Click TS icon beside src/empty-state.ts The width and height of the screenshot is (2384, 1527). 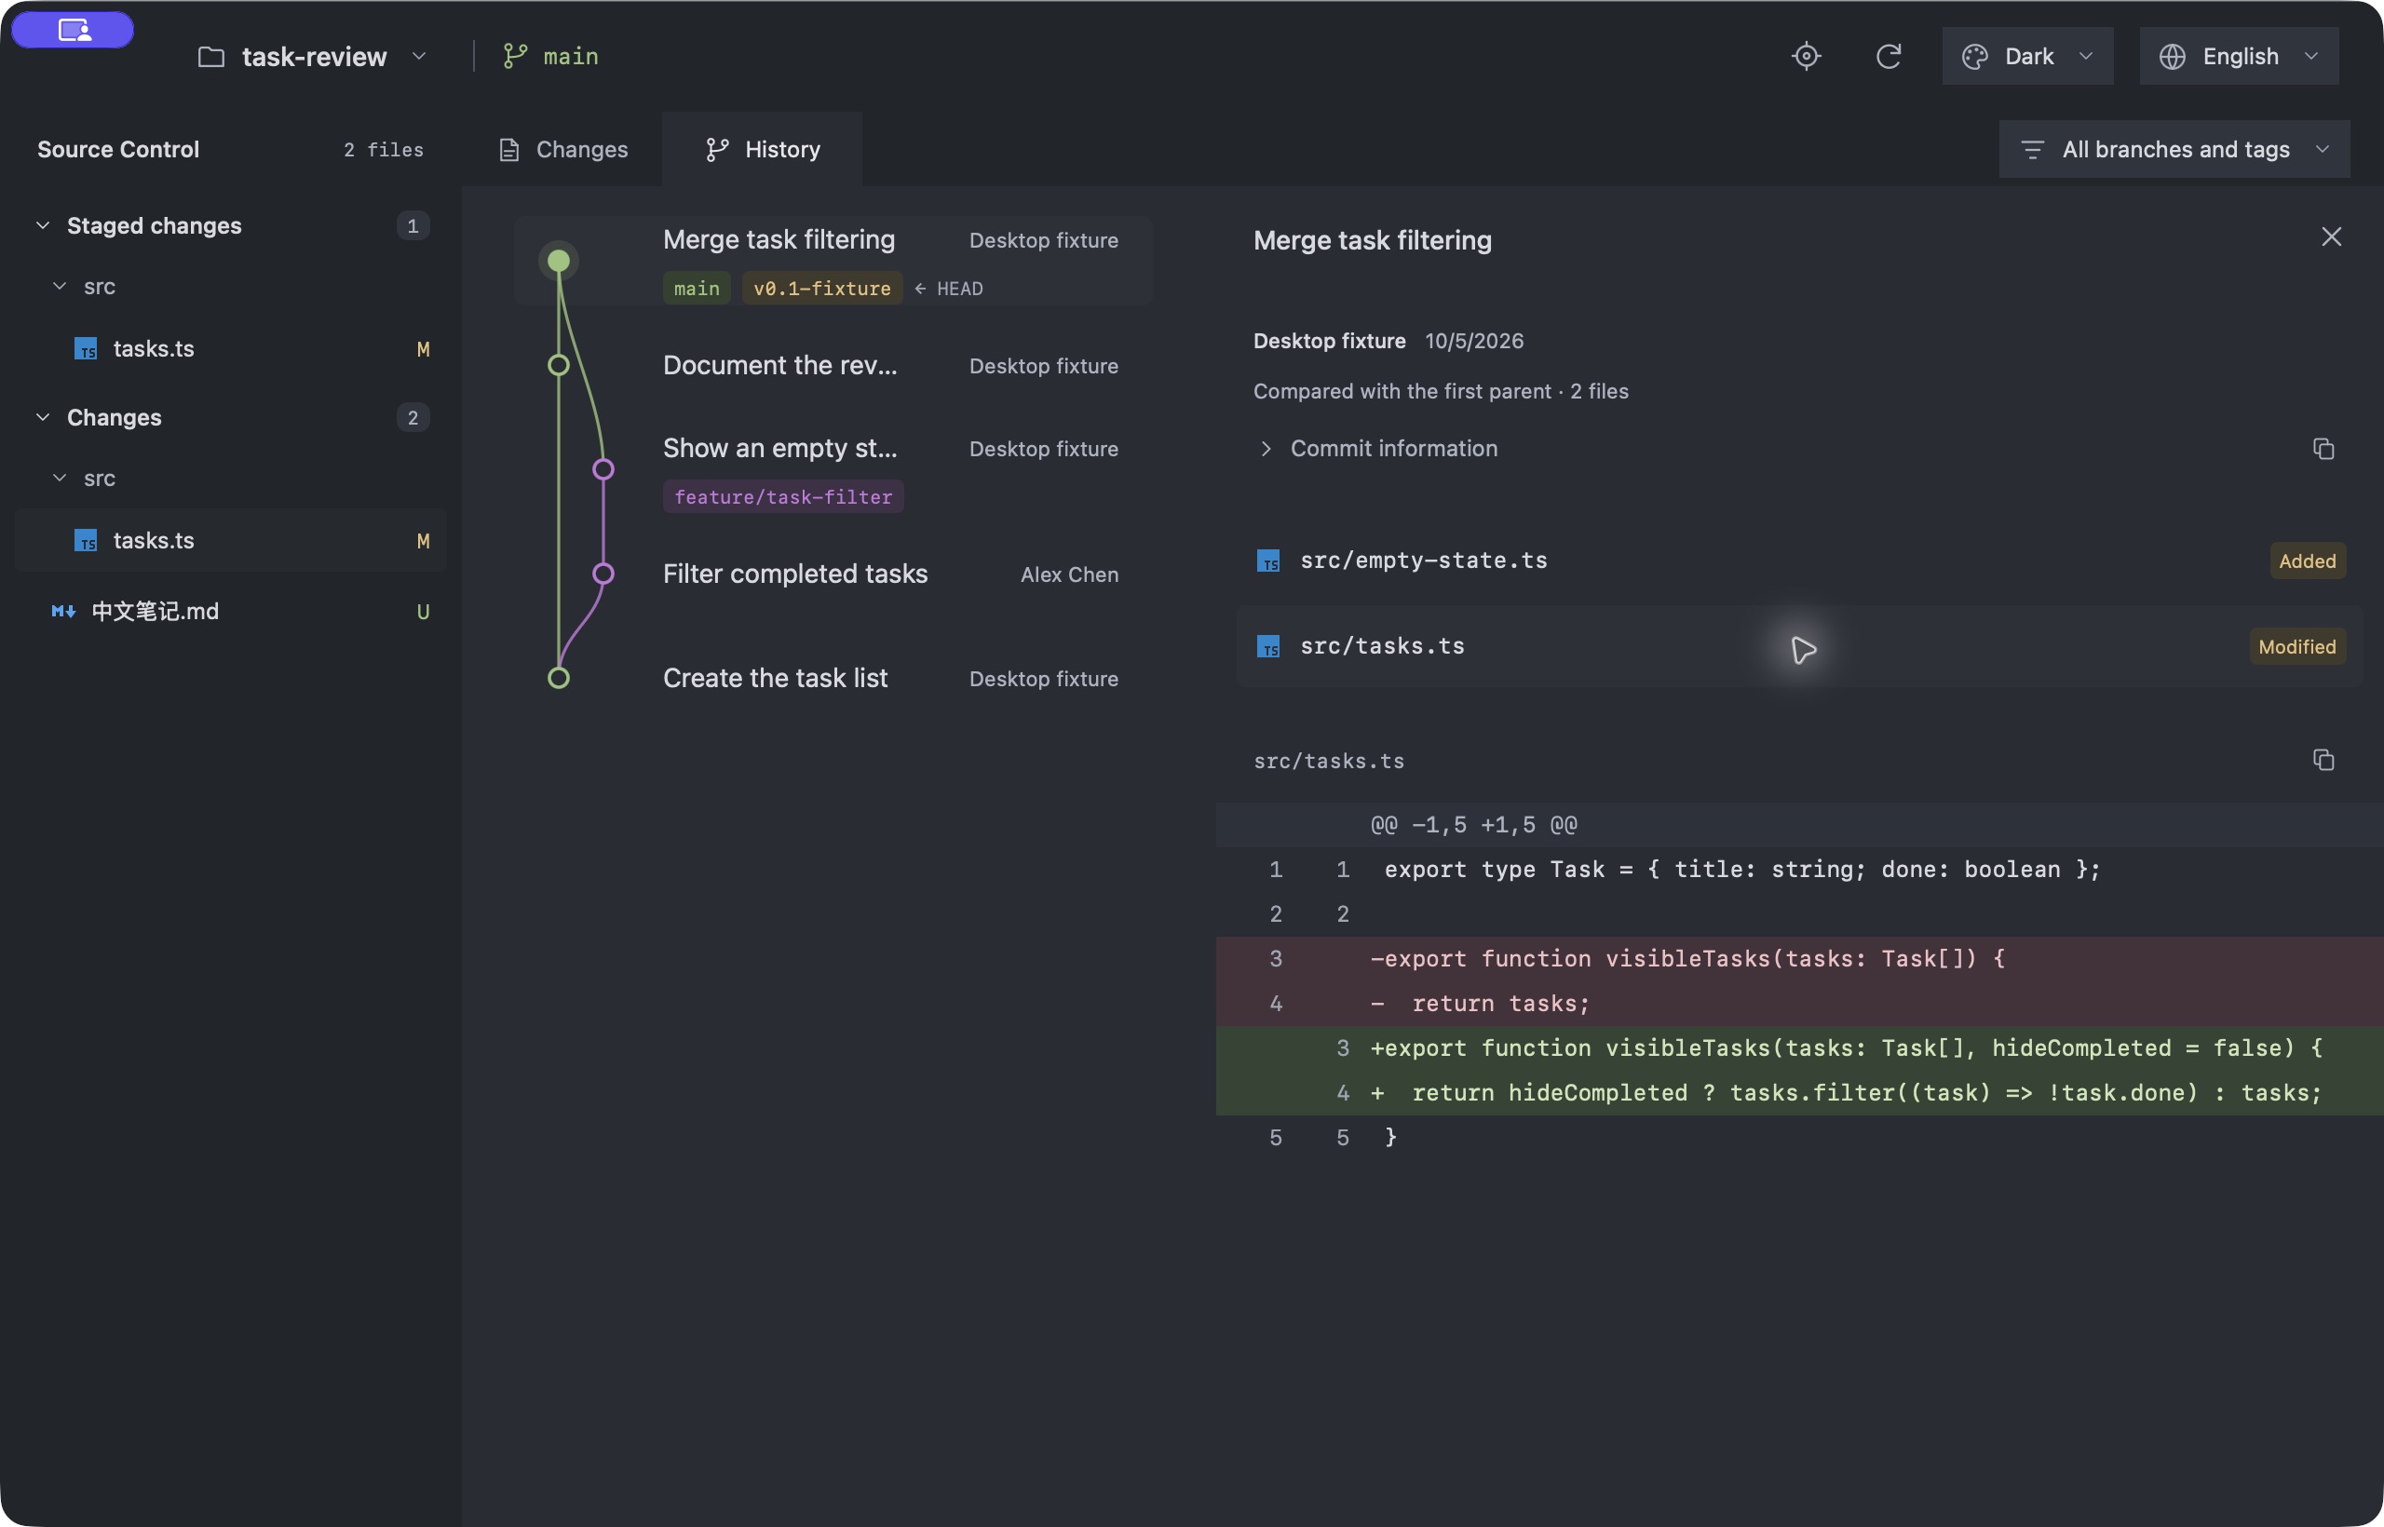coord(1268,561)
